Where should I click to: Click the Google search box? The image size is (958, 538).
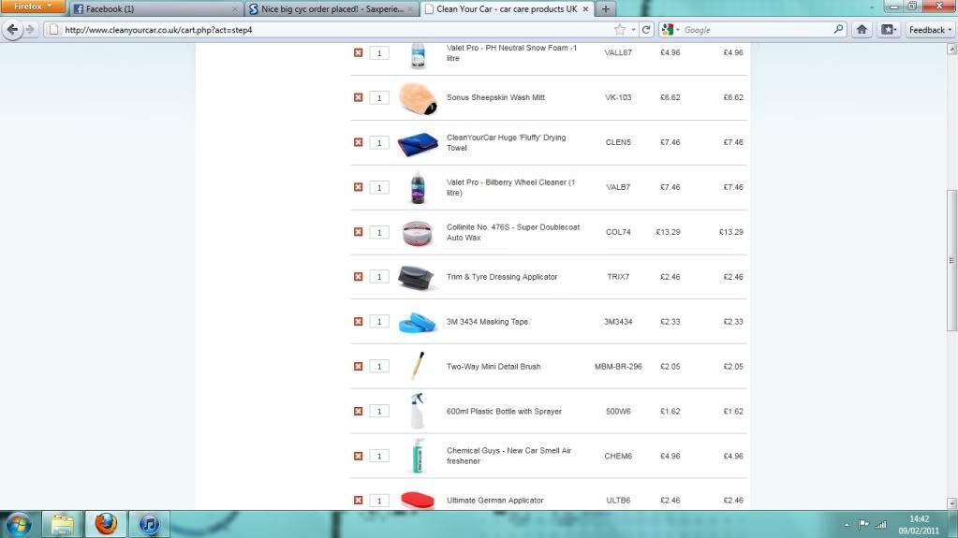[757, 29]
